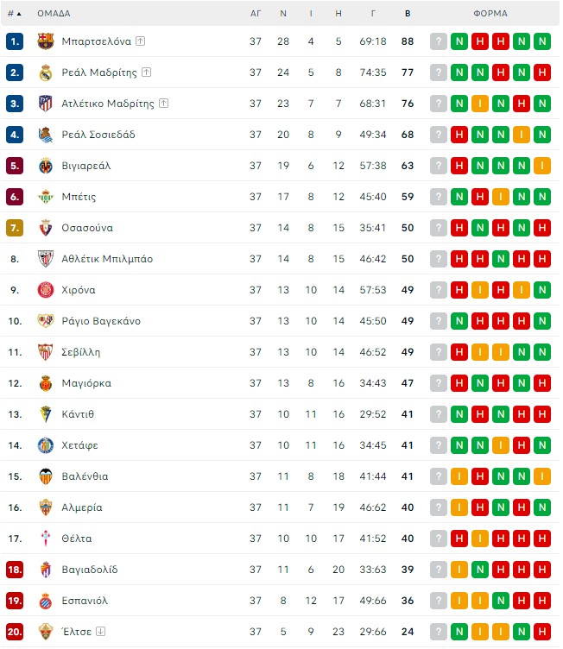The image size is (563, 649).
Task: Click Elche's last red H form badge
Action: 542,632
